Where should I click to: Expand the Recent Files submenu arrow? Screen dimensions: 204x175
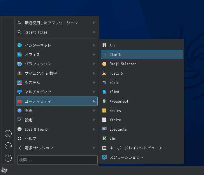tap(94, 32)
